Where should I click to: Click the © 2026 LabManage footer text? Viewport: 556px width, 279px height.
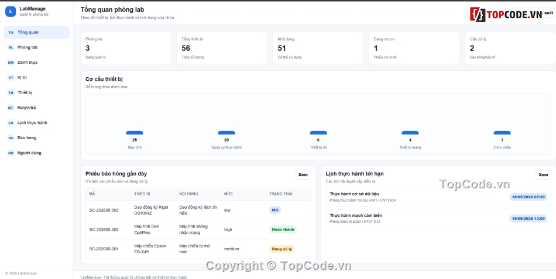click(21, 273)
